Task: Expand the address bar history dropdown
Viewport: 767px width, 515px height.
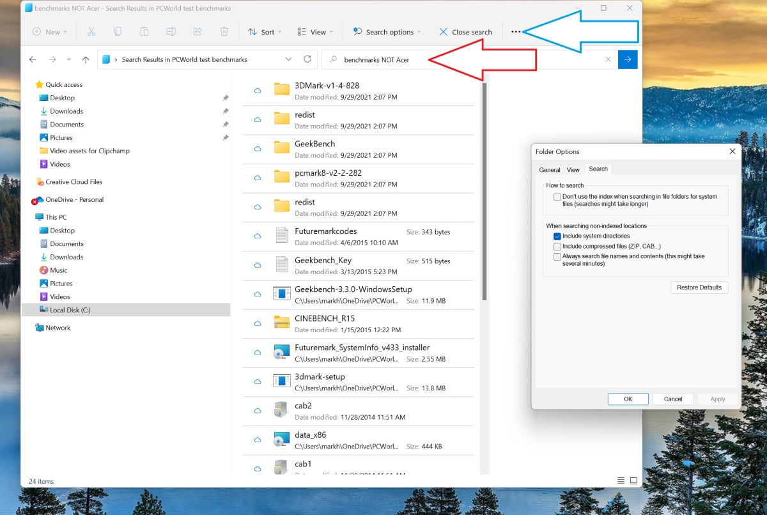Action: click(288, 59)
